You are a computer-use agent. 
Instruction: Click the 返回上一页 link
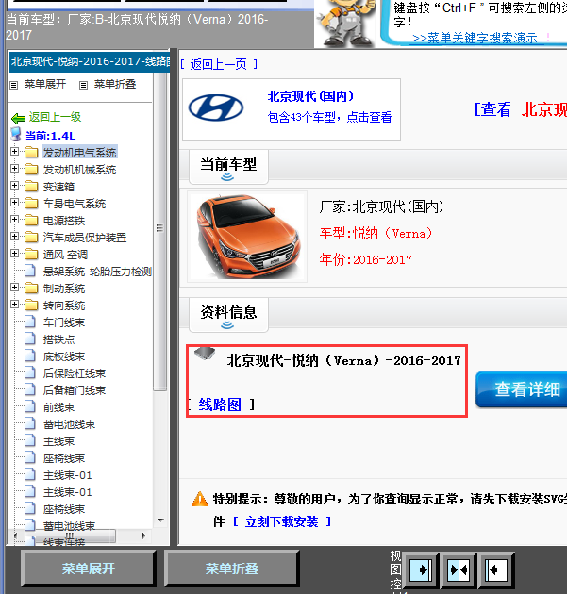(x=219, y=64)
